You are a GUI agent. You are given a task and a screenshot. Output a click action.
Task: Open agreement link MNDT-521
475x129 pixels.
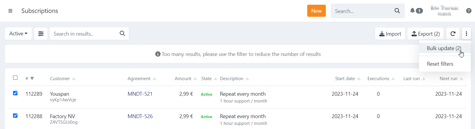pyautogui.click(x=140, y=94)
